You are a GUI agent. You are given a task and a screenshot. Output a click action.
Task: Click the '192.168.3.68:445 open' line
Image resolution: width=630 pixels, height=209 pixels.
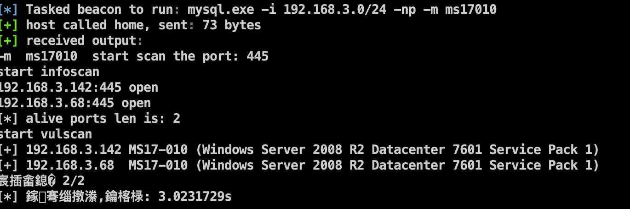(x=74, y=103)
